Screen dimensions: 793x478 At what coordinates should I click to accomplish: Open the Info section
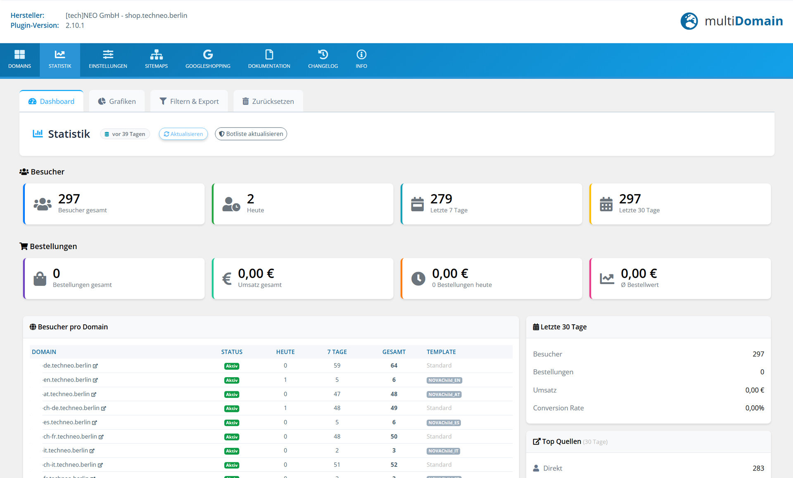coord(361,60)
